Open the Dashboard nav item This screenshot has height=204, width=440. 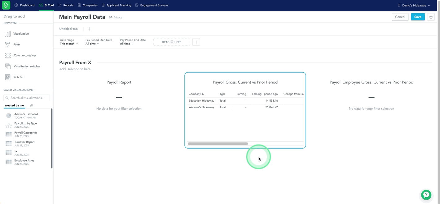tap(24, 5)
